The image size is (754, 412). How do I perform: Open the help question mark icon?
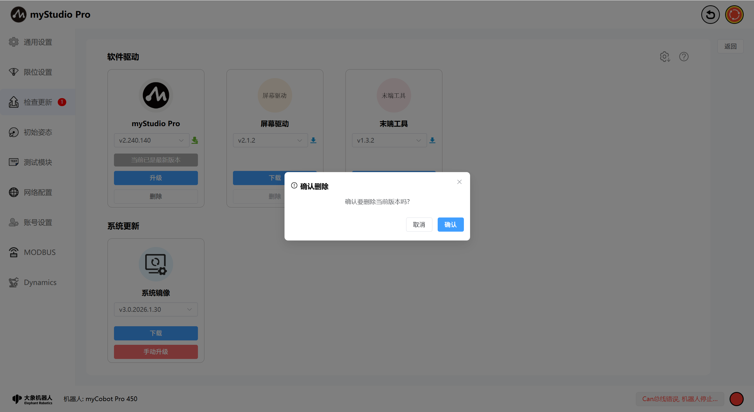[x=684, y=57]
